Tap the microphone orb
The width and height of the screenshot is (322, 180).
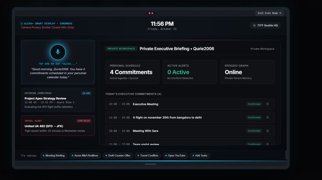[x=58, y=52]
